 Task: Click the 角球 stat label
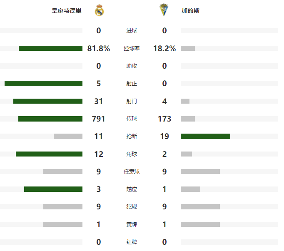click(x=132, y=154)
